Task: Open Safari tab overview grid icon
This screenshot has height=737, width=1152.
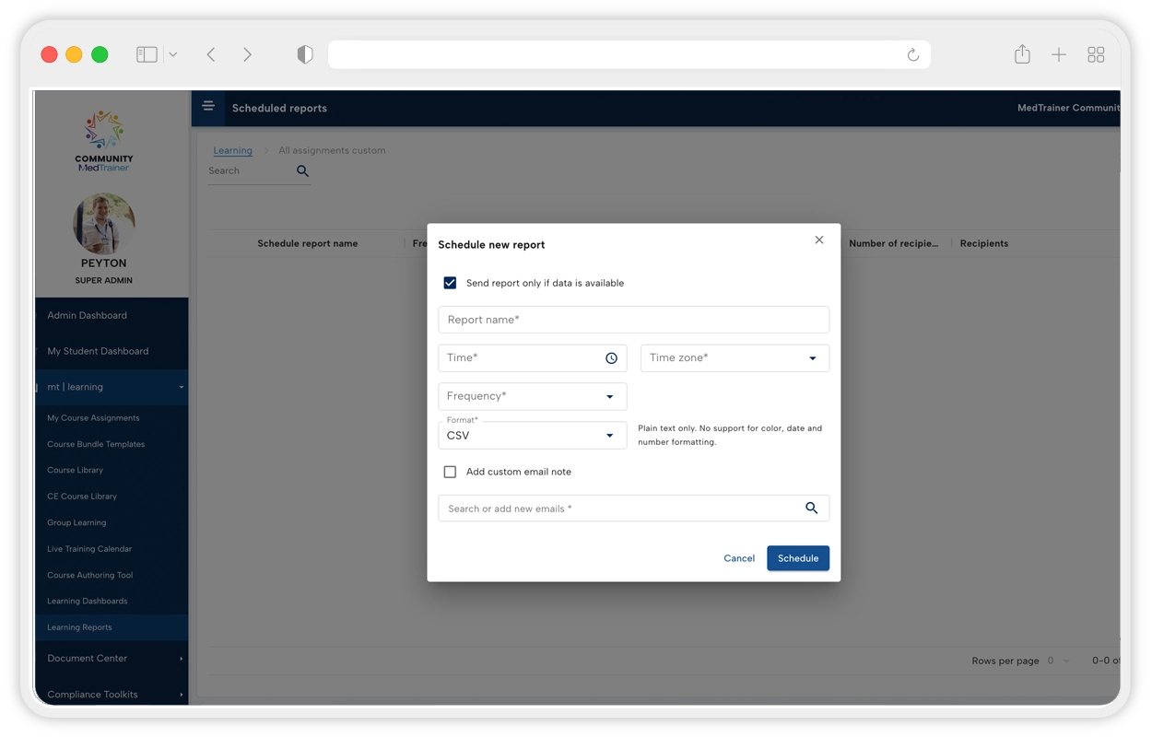Action: (x=1096, y=55)
